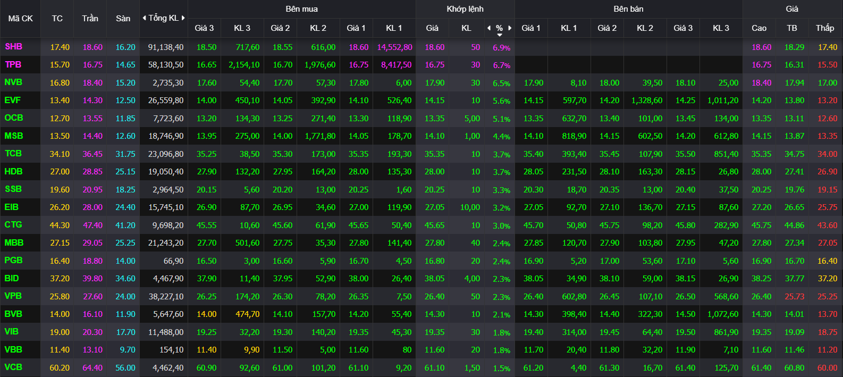The width and height of the screenshot is (843, 377).
Task: Open stock symbol NVB
Action: [x=14, y=82]
